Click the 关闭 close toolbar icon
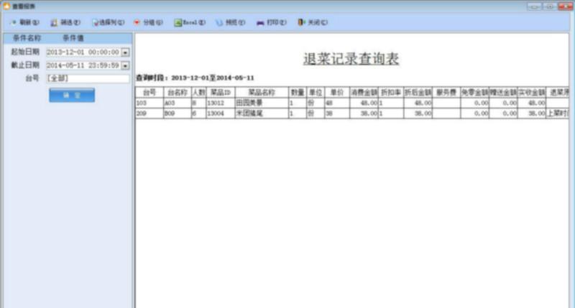 click(301, 22)
